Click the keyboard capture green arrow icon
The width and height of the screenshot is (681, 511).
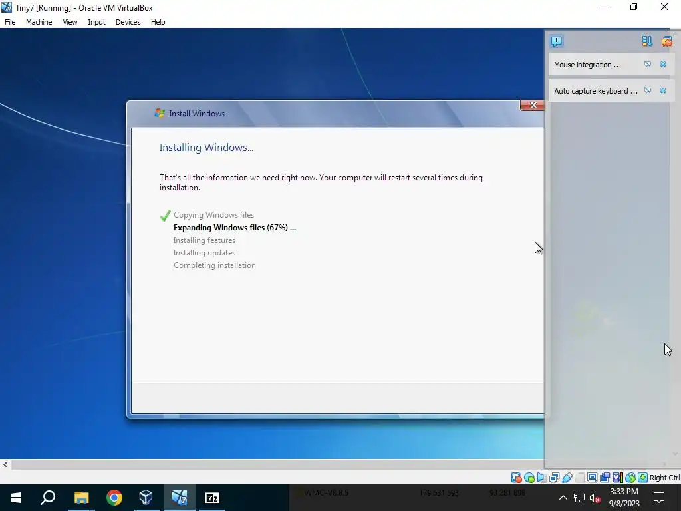(x=643, y=478)
